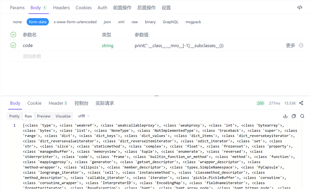The image size is (310, 192).
Task: Uncheck the code parameter checkbox
Action: (x=13, y=45)
